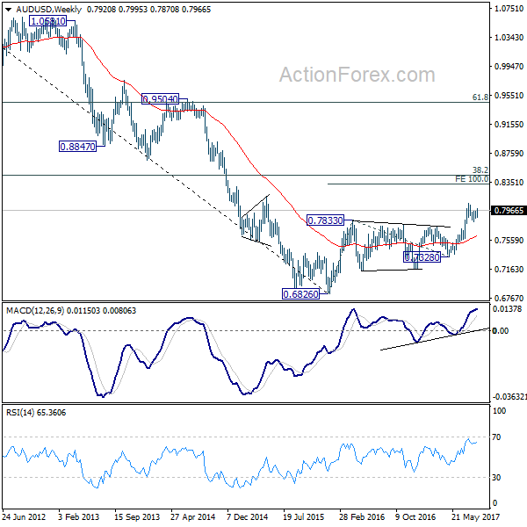
Task: Click the 0.67670 price axis value
Action: point(509,298)
